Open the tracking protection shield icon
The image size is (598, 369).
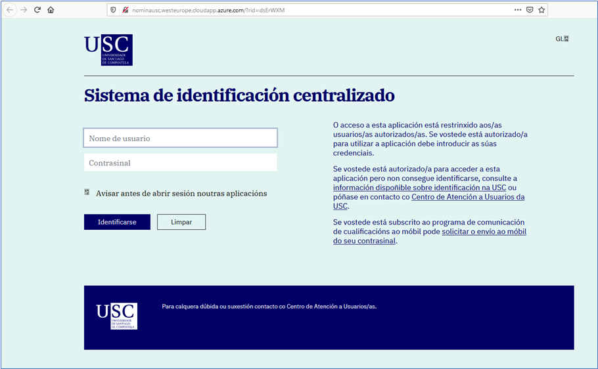point(114,10)
